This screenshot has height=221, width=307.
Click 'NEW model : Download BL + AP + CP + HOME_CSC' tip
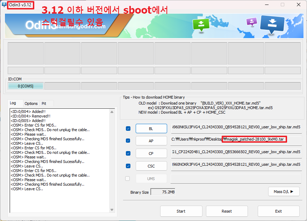click(x=182, y=112)
